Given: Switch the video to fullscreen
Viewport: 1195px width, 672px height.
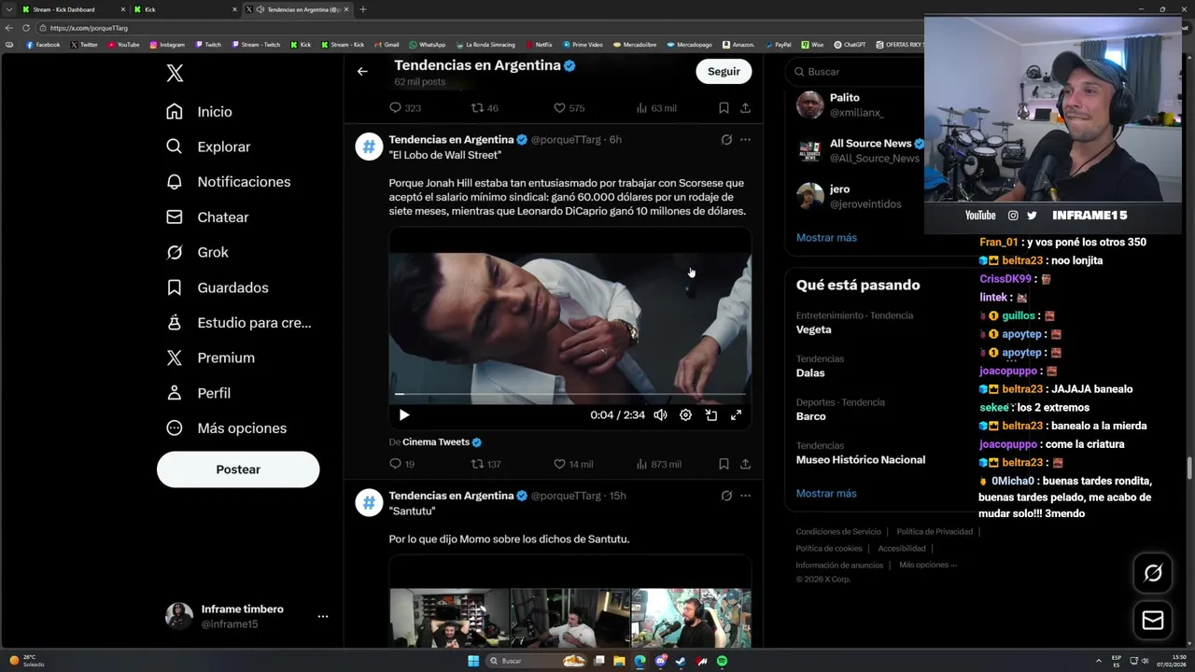Looking at the screenshot, I should click(736, 415).
